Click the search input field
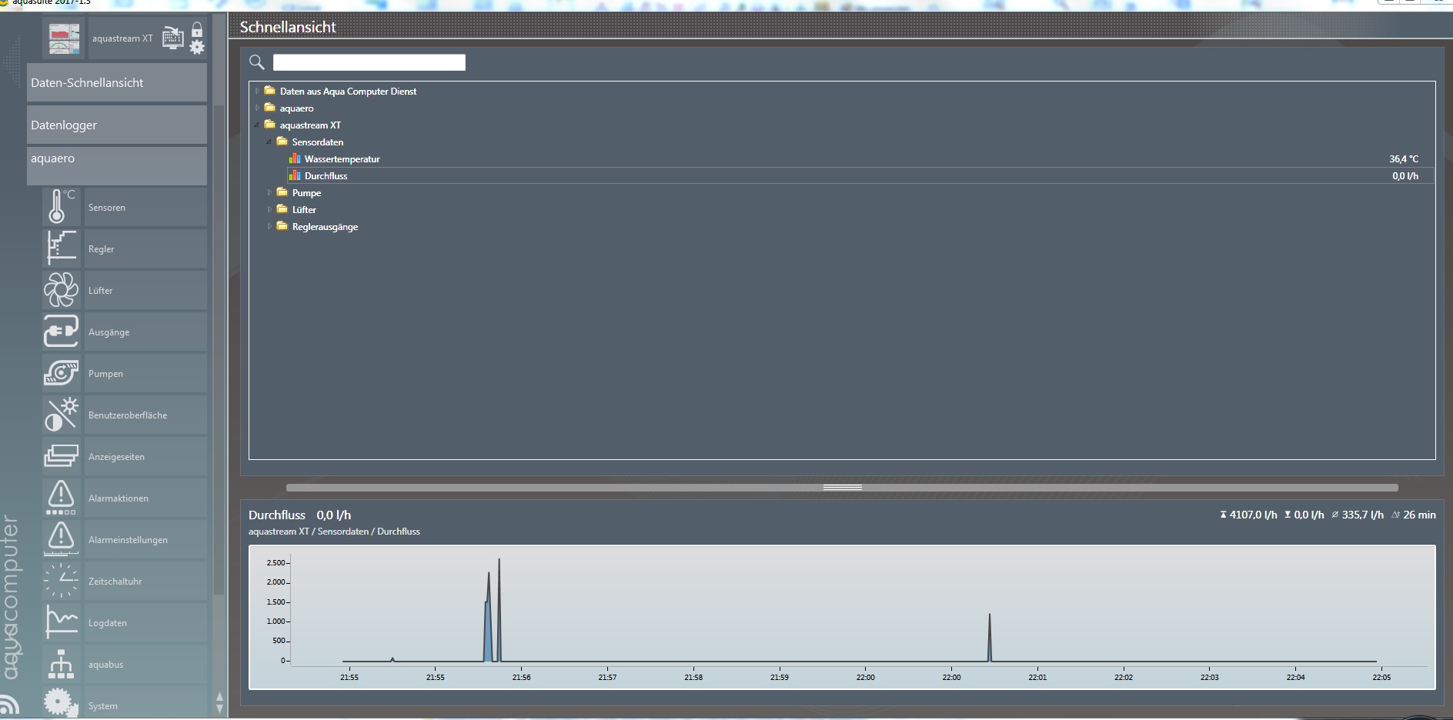1453x720 pixels. 369,62
